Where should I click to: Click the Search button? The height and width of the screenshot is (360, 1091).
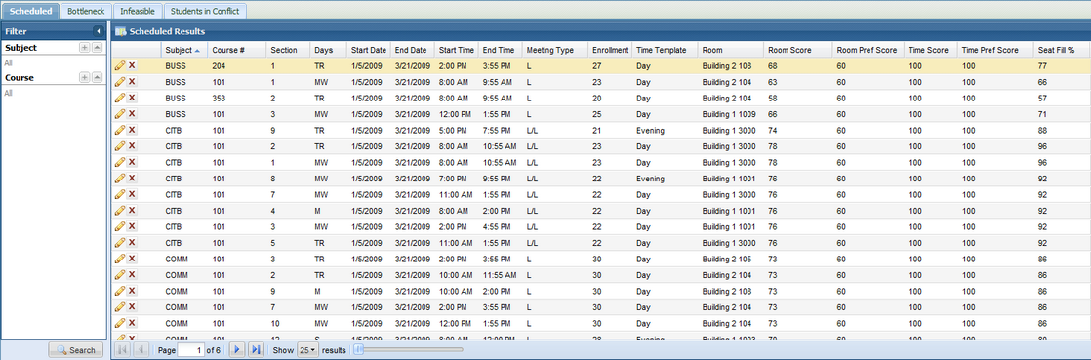point(76,350)
